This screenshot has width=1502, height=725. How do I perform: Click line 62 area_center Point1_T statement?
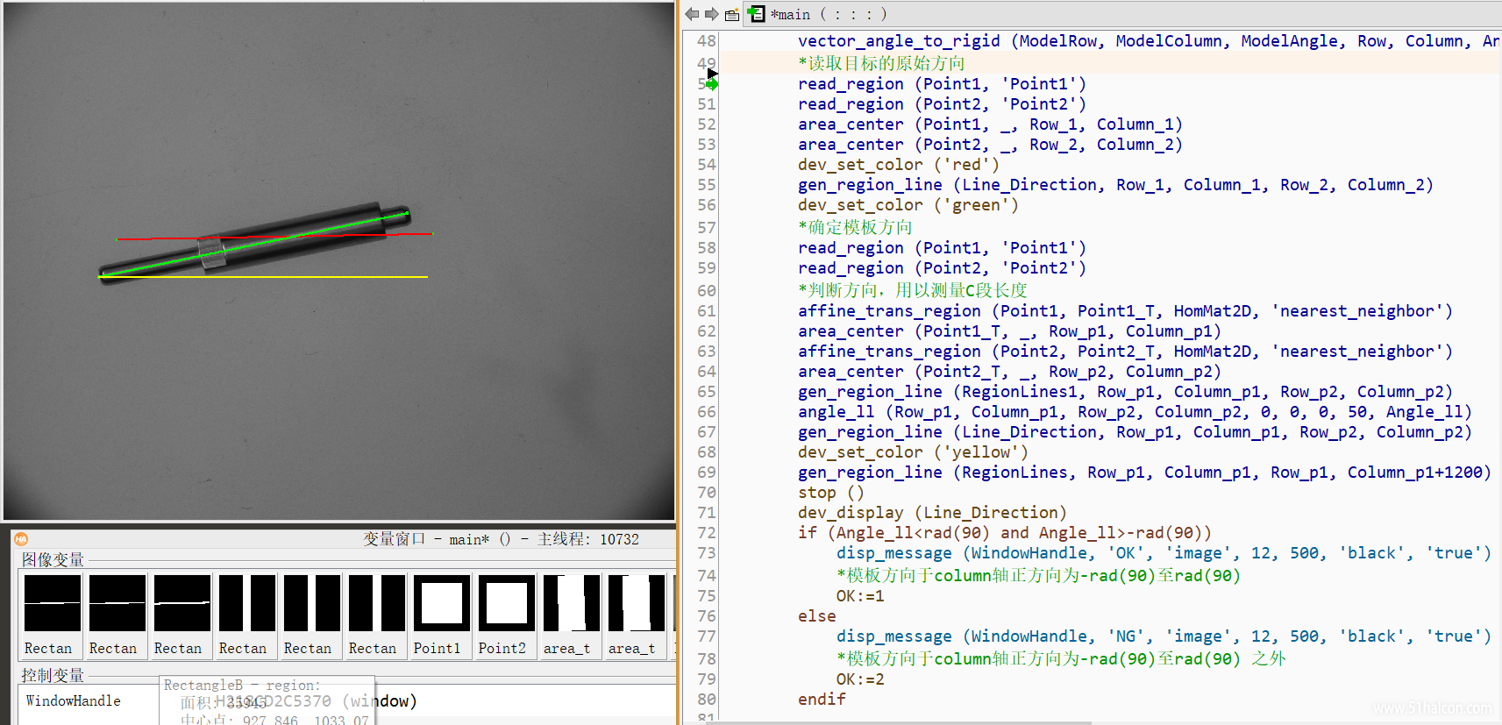coord(1009,331)
